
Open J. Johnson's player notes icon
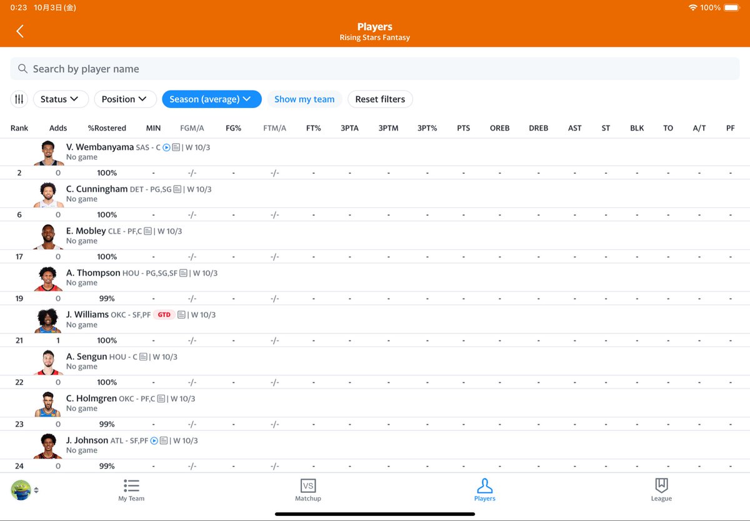coord(164,440)
